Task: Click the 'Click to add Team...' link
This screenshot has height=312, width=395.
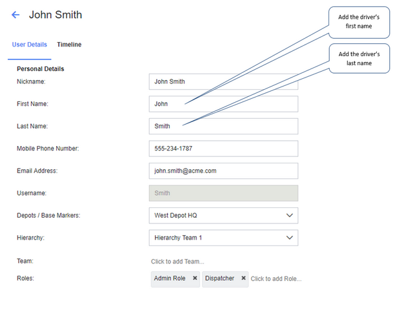Action: pos(177,262)
